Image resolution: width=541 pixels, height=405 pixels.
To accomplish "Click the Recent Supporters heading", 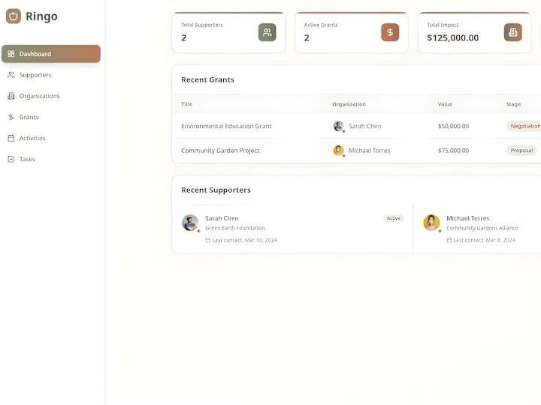I will pos(216,190).
